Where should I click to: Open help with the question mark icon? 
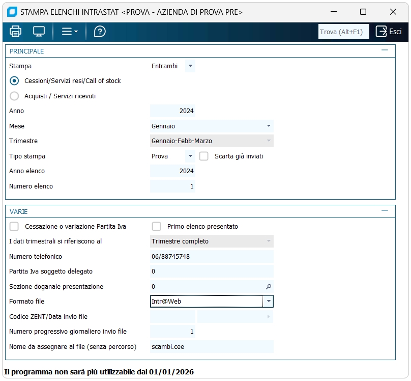pos(100,32)
